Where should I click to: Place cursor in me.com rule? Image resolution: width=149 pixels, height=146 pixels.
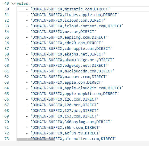click(x=63, y=32)
